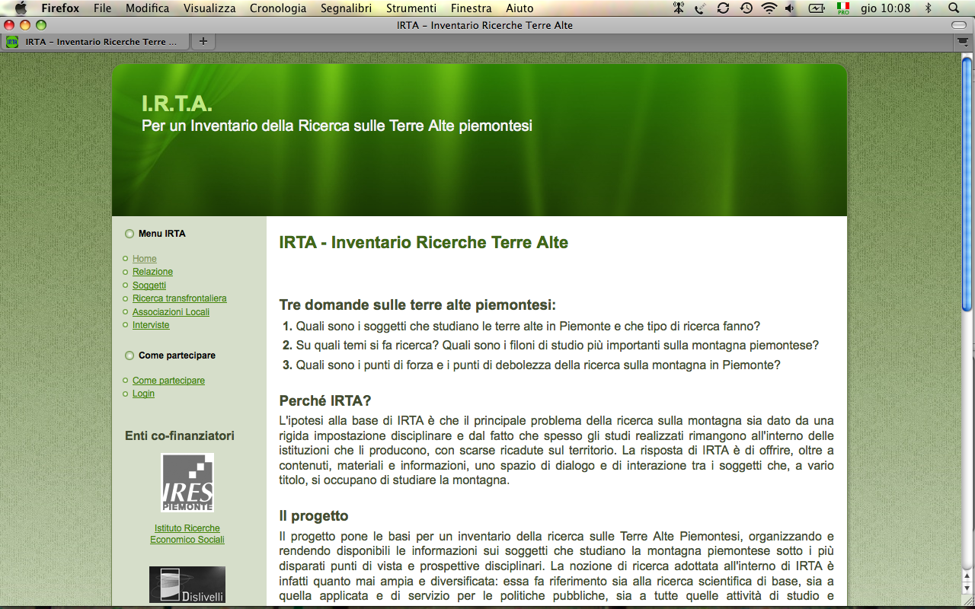
Task: Click 'Tre domande sulle terre alte piemontesi' heading
Action: [x=417, y=305]
